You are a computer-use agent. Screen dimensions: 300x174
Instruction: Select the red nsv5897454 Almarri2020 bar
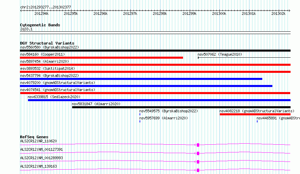pos(155,65)
